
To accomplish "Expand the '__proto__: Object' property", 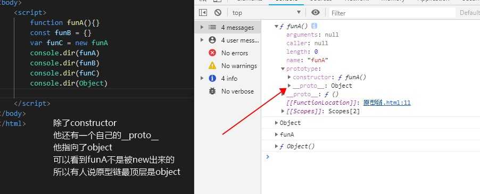I will 289,86.
